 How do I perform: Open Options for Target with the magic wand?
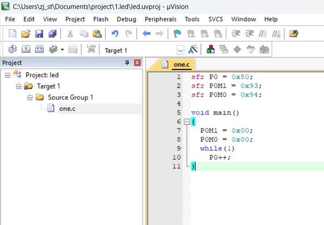193,49
